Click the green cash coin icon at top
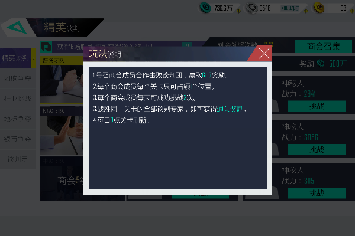355x236 pixels. coord(205,8)
